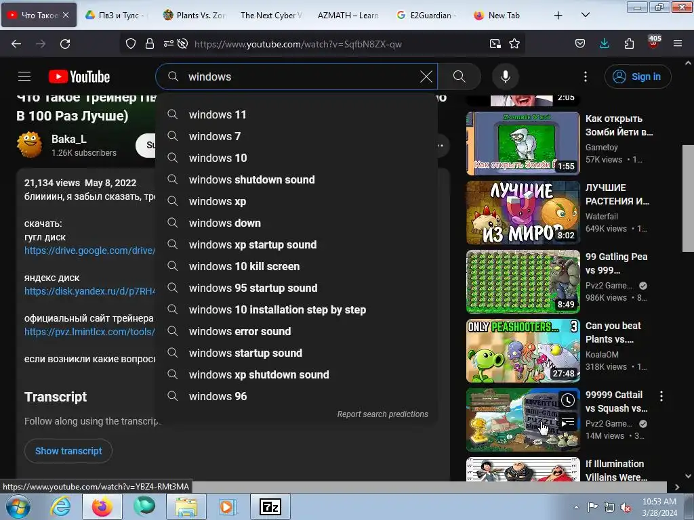Launch Internet Explorer from the taskbar
The image size is (694, 520).
point(60,506)
